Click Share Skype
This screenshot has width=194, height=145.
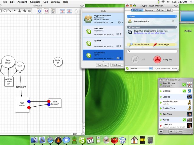pos(161,44)
